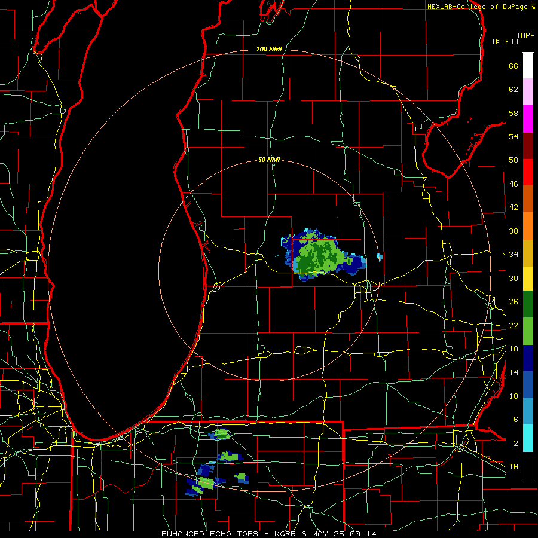The image size is (538, 538).
Task: Click the "46" scale label
Action: coord(513,184)
